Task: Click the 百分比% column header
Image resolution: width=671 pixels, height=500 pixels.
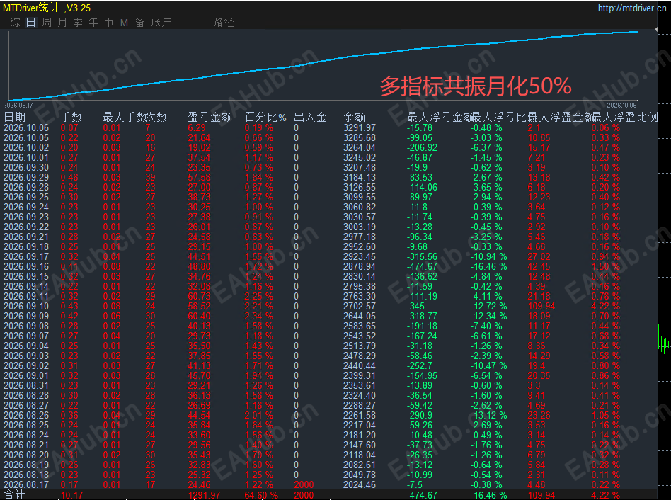Action: [265, 117]
